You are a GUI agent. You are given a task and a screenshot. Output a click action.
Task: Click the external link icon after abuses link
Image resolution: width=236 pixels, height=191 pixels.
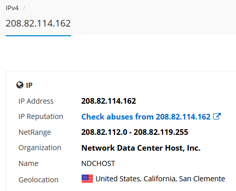(x=217, y=116)
